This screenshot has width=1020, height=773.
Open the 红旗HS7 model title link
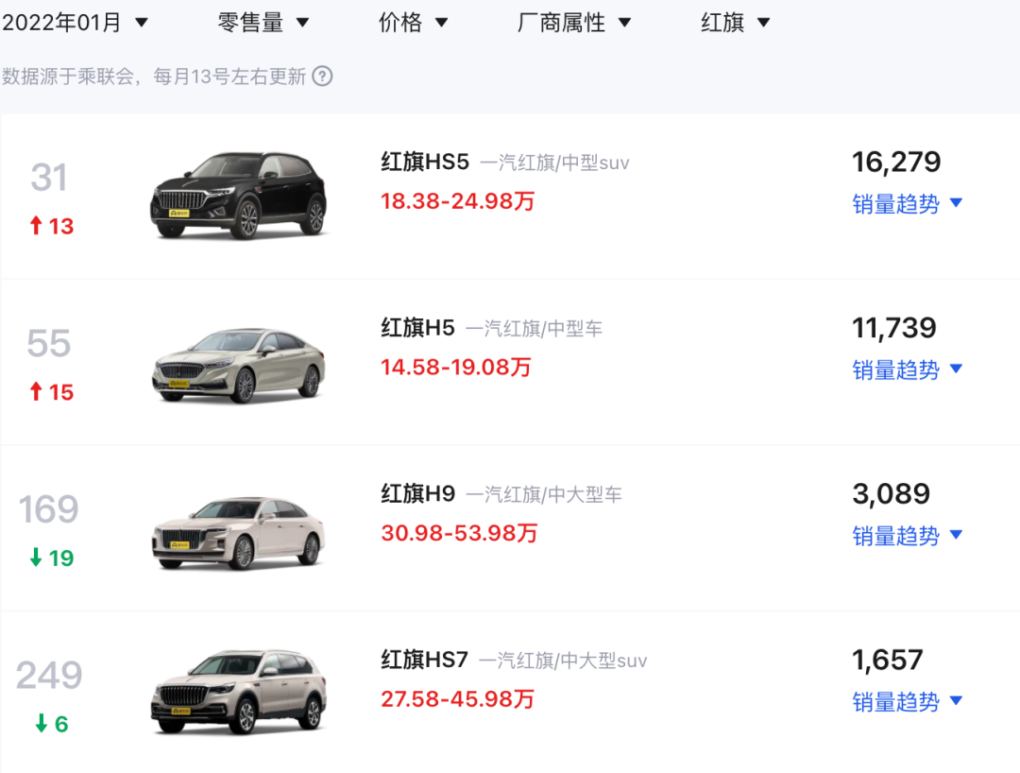coord(425,660)
